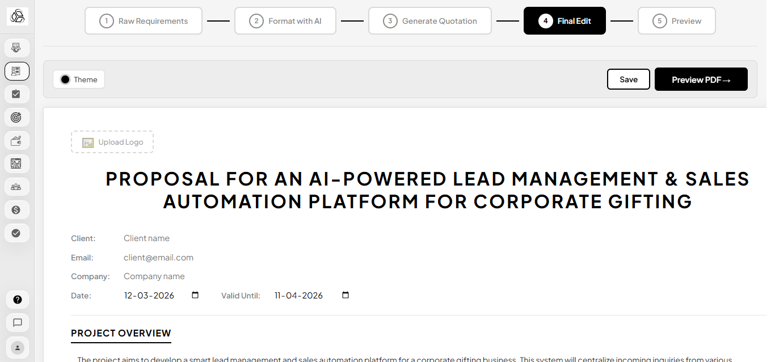The image size is (775, 362).
Task: Open the Theme color picker
Action: (79, 79)
